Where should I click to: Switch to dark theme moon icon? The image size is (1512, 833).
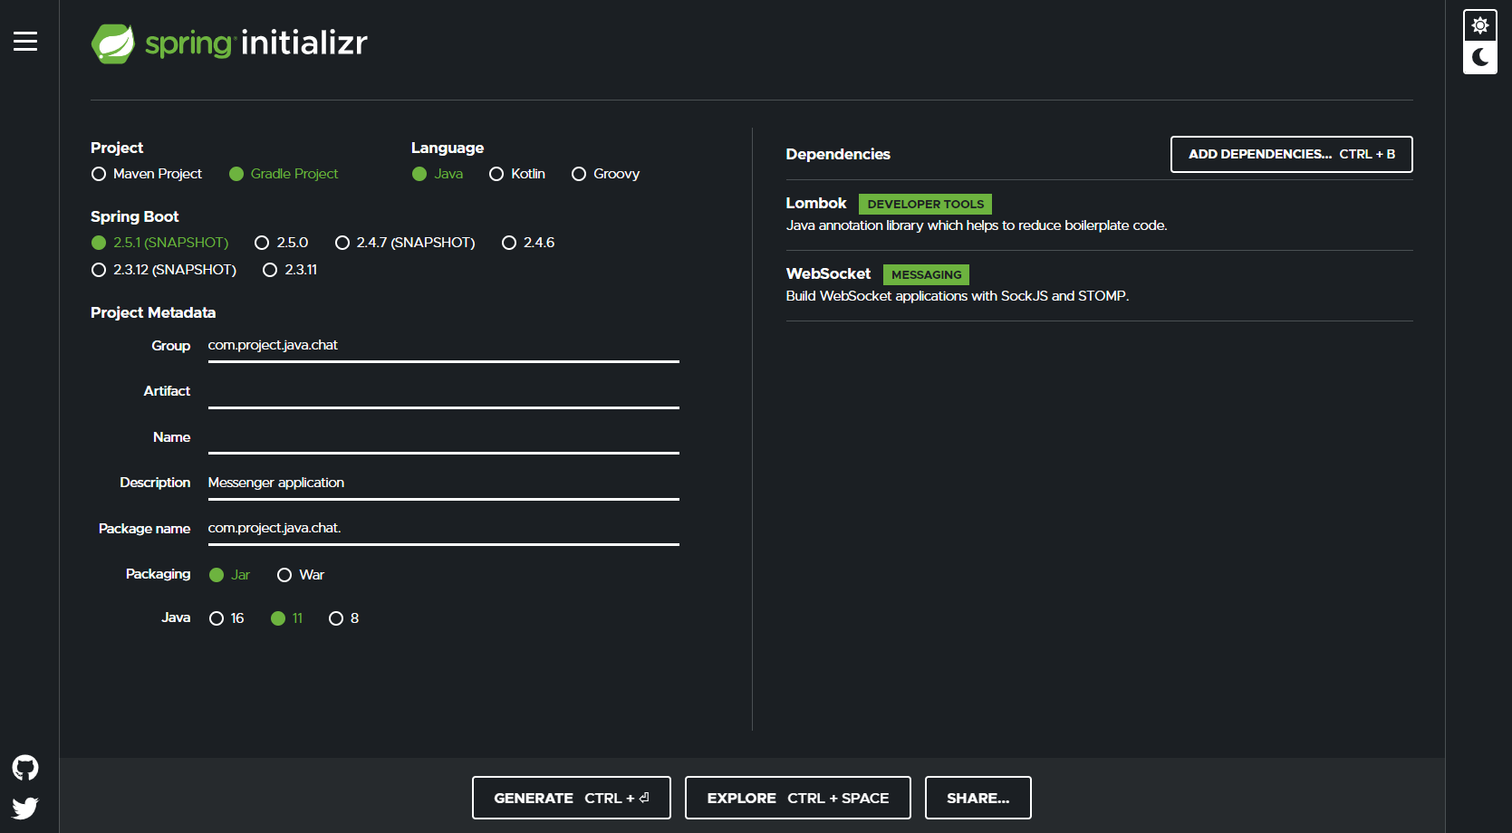click(1480, 57)
